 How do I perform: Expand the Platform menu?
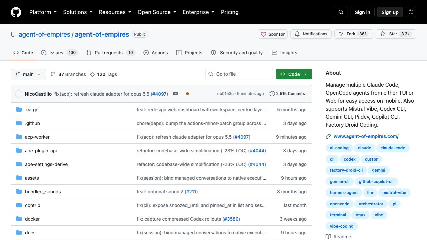[43, 12]
